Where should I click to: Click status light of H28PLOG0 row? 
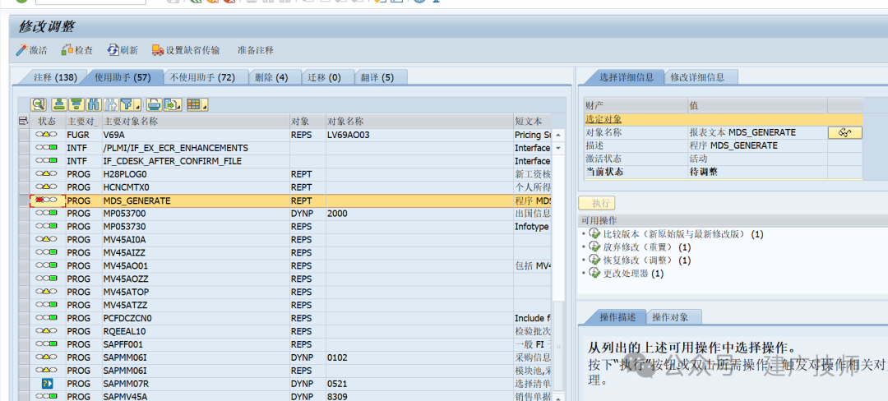coord(46,173)
